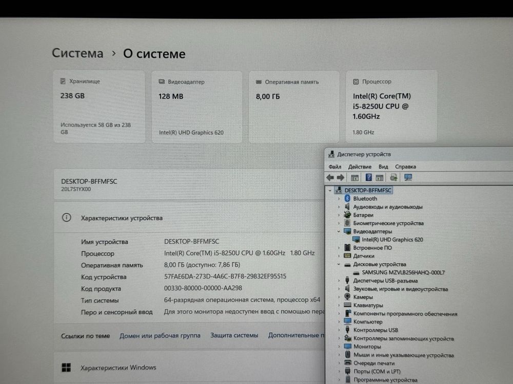
Task: Click the port icon beside Порты (COM и LPT)
Action: pos(348,371)
